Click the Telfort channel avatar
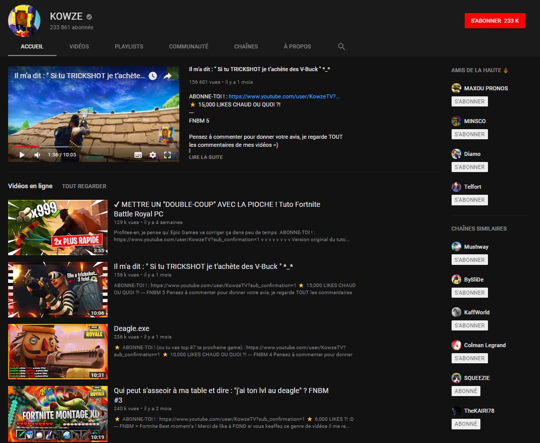Screen dimensions: 540x443 (x=456, y=187)
